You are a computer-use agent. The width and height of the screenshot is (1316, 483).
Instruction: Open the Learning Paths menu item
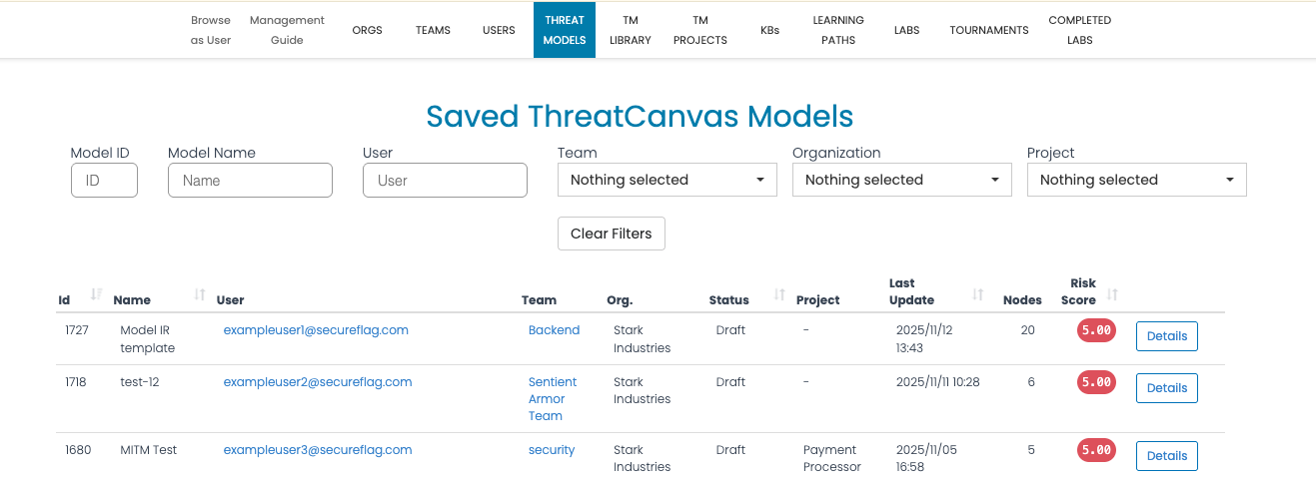tap(837, 30)
